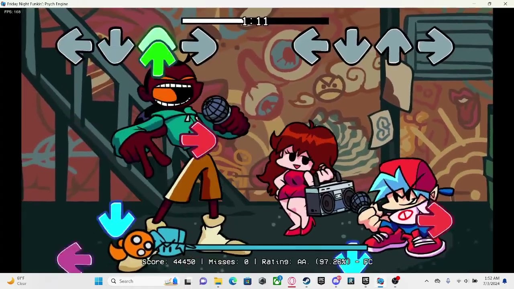Click the volume speaker tray icon

466,281
